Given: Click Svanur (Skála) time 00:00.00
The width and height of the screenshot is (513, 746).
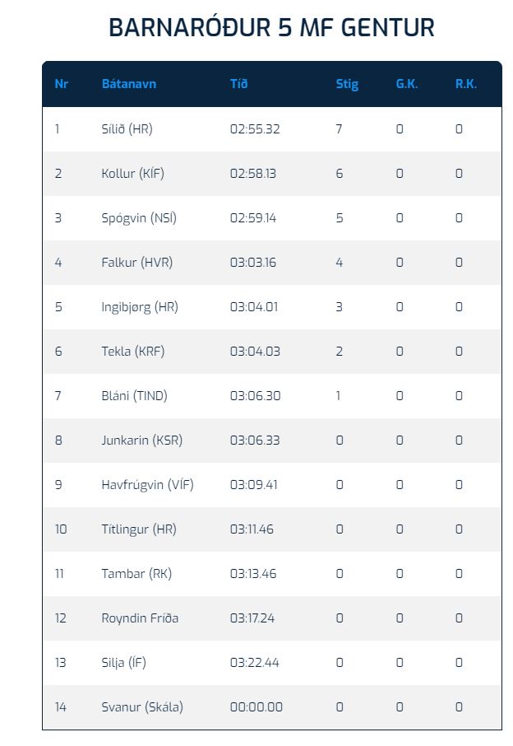Looking at the screenshot, I should pos(256,707).
